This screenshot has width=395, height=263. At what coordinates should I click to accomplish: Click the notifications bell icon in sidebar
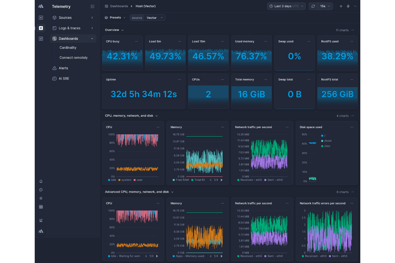tap(41, 181)
